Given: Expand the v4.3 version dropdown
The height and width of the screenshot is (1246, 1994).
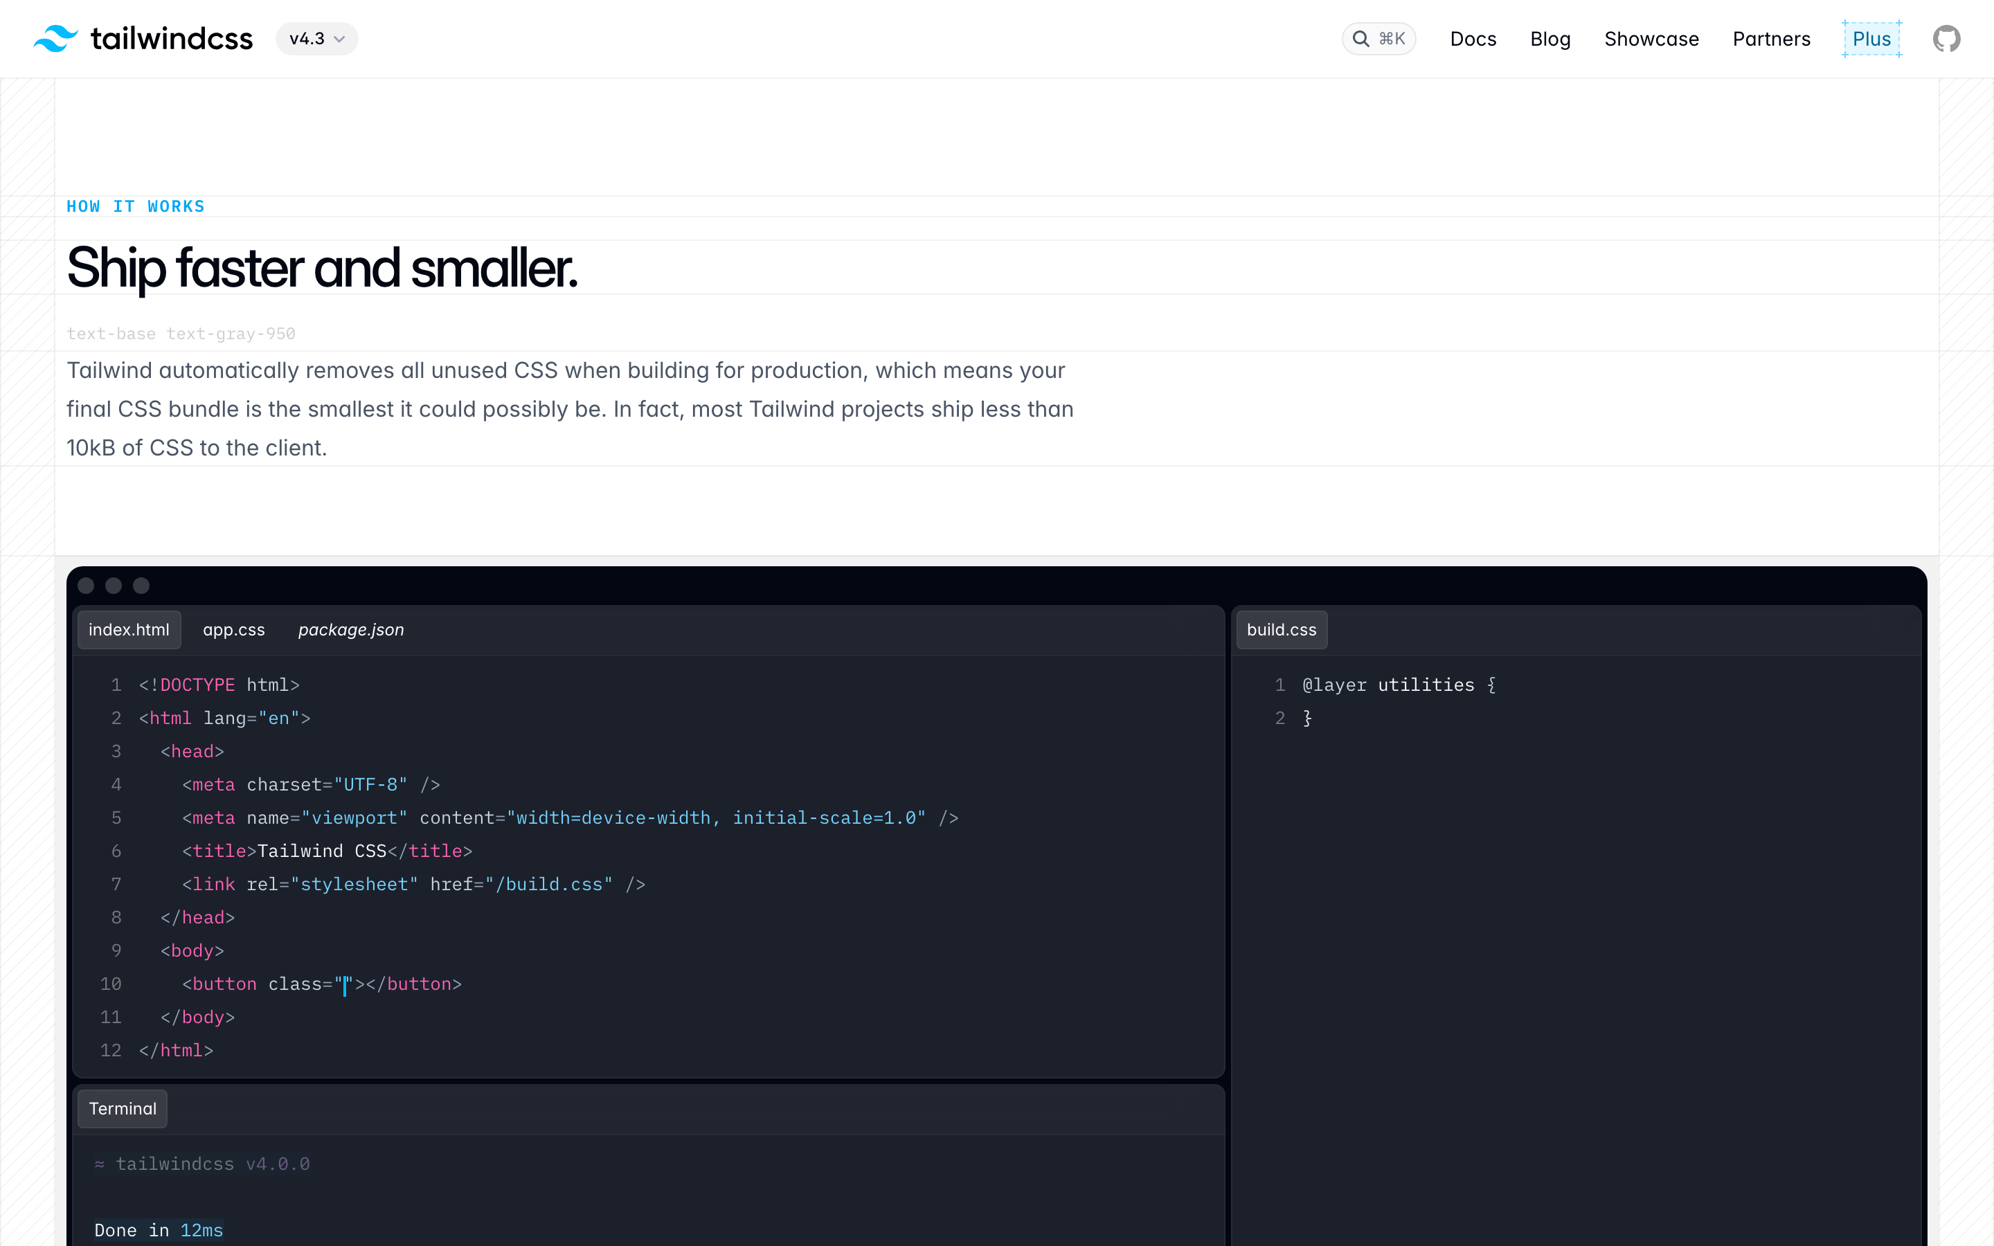Looking at the screenshot, I should [316, 39].
